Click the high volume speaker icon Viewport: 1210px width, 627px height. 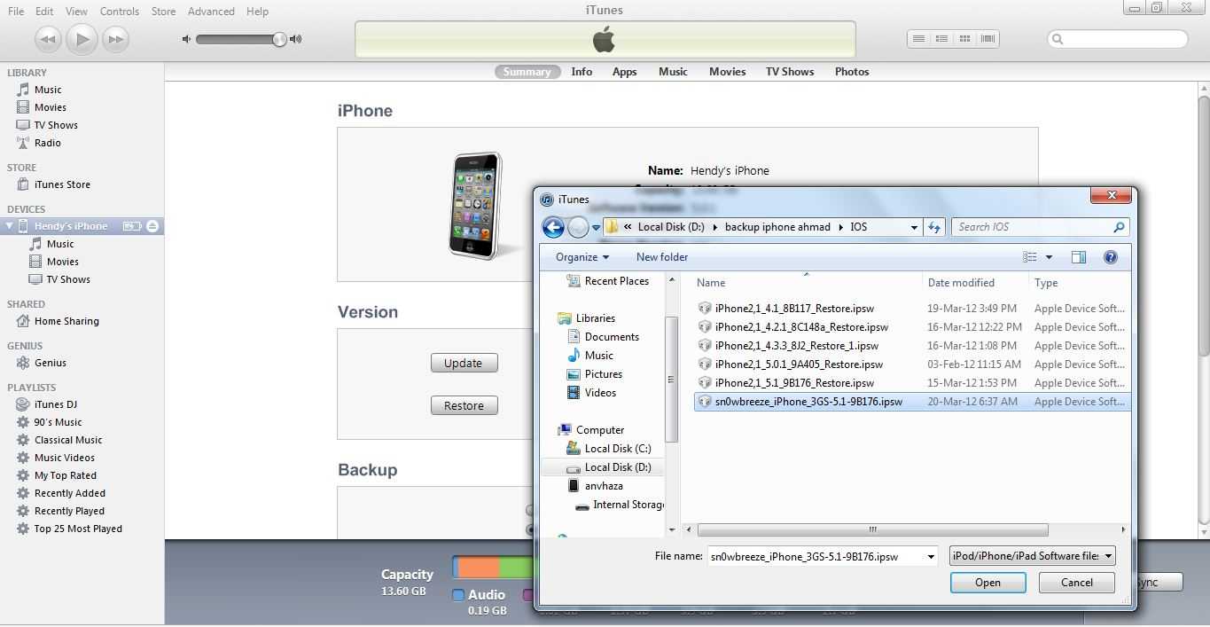296,39
